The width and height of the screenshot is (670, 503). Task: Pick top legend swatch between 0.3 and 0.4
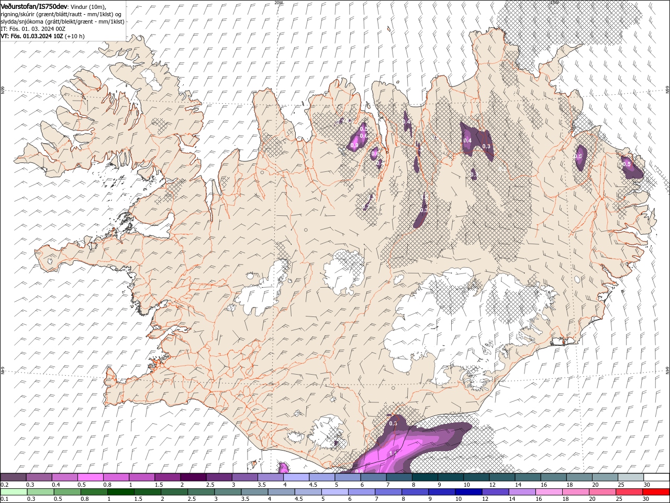point(39,477)
